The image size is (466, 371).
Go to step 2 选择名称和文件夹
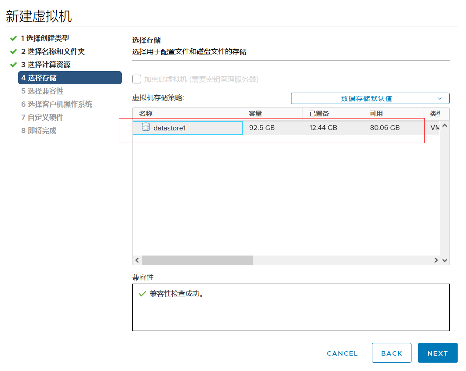(x=53, y=51)
